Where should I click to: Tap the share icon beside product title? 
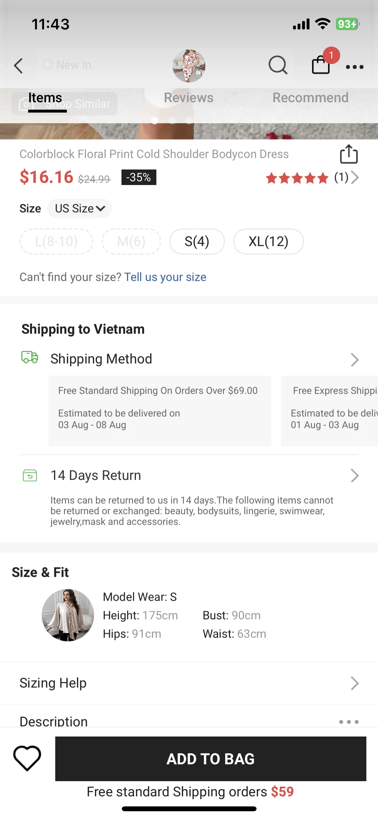pyautogui.click(x=349, y=154)
